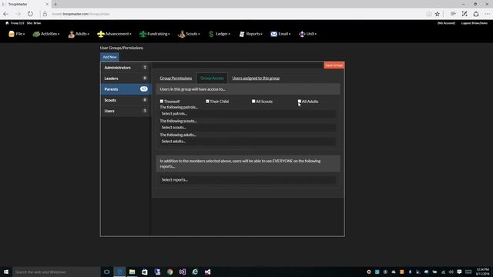Open the Fundraising menu
The height and width of the screenshot is (277, 493).
click(154, 34)
